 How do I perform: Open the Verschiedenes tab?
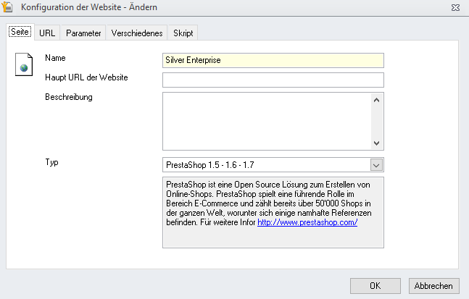coord(137,33)
